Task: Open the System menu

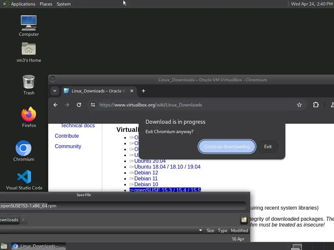Action: pyautogui.click(x=64, y=4)
